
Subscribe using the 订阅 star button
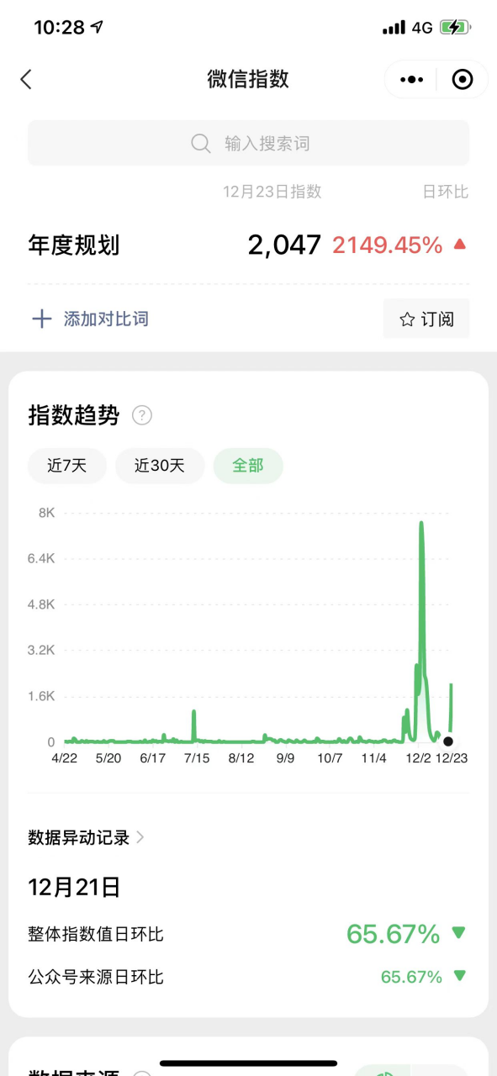tap(426, 319)
